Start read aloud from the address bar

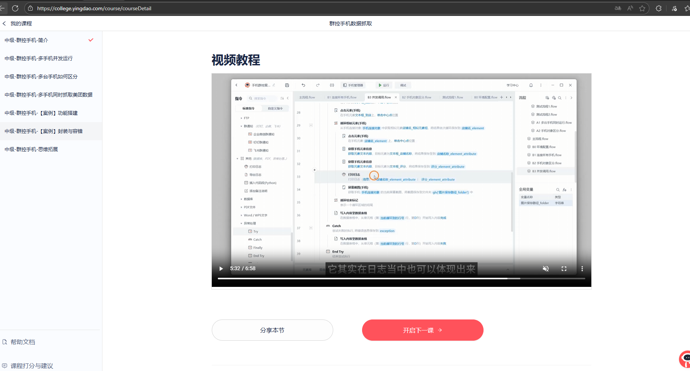[630, 8]
